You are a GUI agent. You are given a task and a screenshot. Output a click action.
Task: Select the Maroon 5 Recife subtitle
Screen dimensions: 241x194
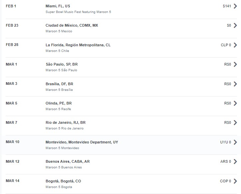click(58, 109)
